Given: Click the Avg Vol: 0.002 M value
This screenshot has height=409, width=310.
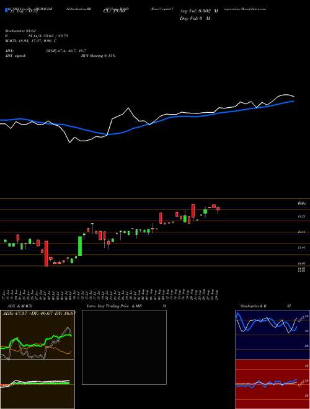Looking at the screenshot, I should click(x=199, y=11).
